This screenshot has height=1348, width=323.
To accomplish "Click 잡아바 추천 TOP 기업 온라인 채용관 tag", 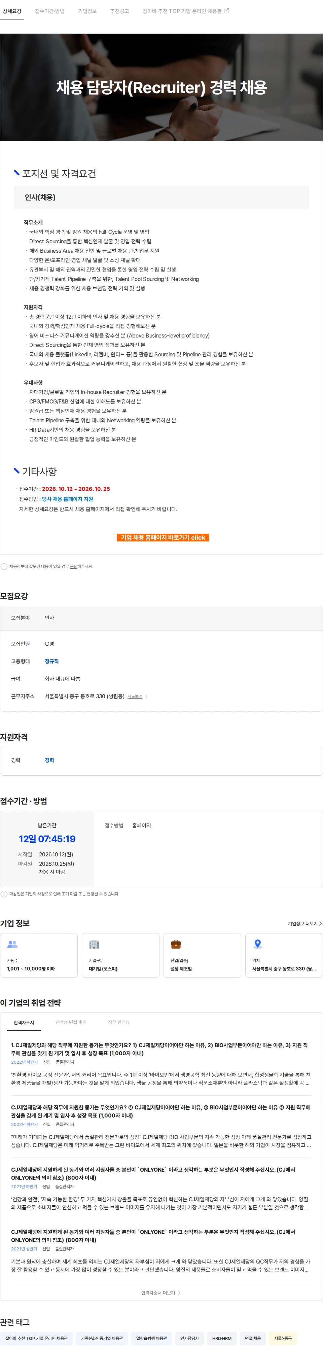I will pos(36,1338).
